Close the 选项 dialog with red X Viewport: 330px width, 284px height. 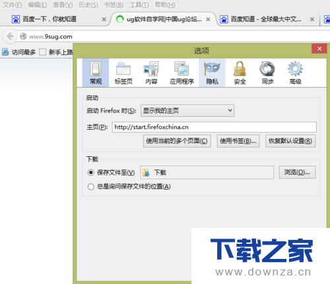click(x=319, y=49)
